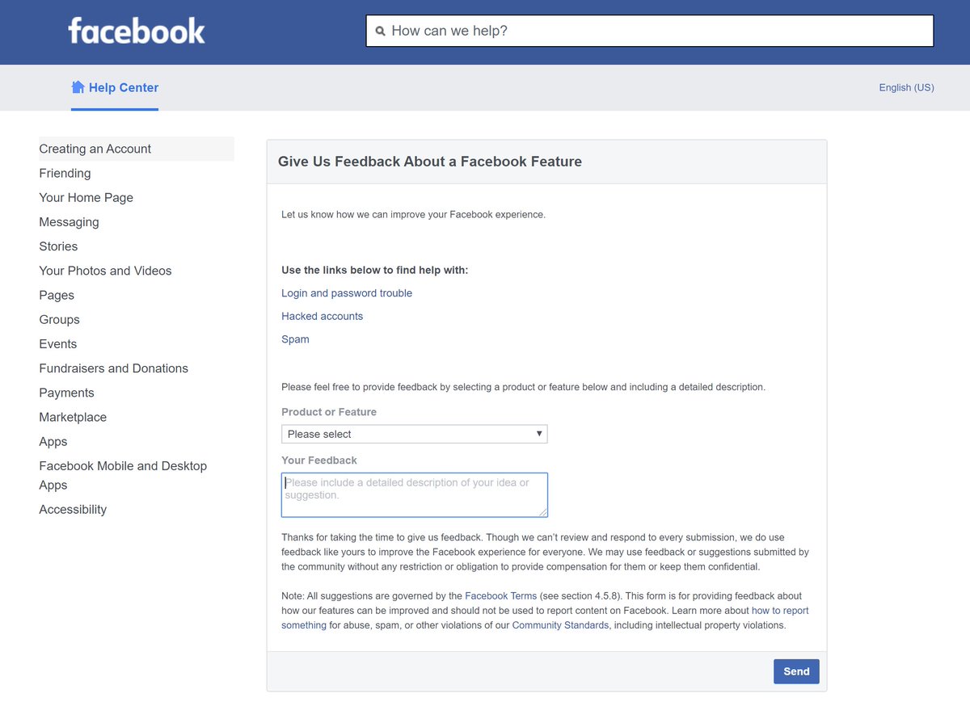Open the Hacked accounts link

click(x=322, y=316)
